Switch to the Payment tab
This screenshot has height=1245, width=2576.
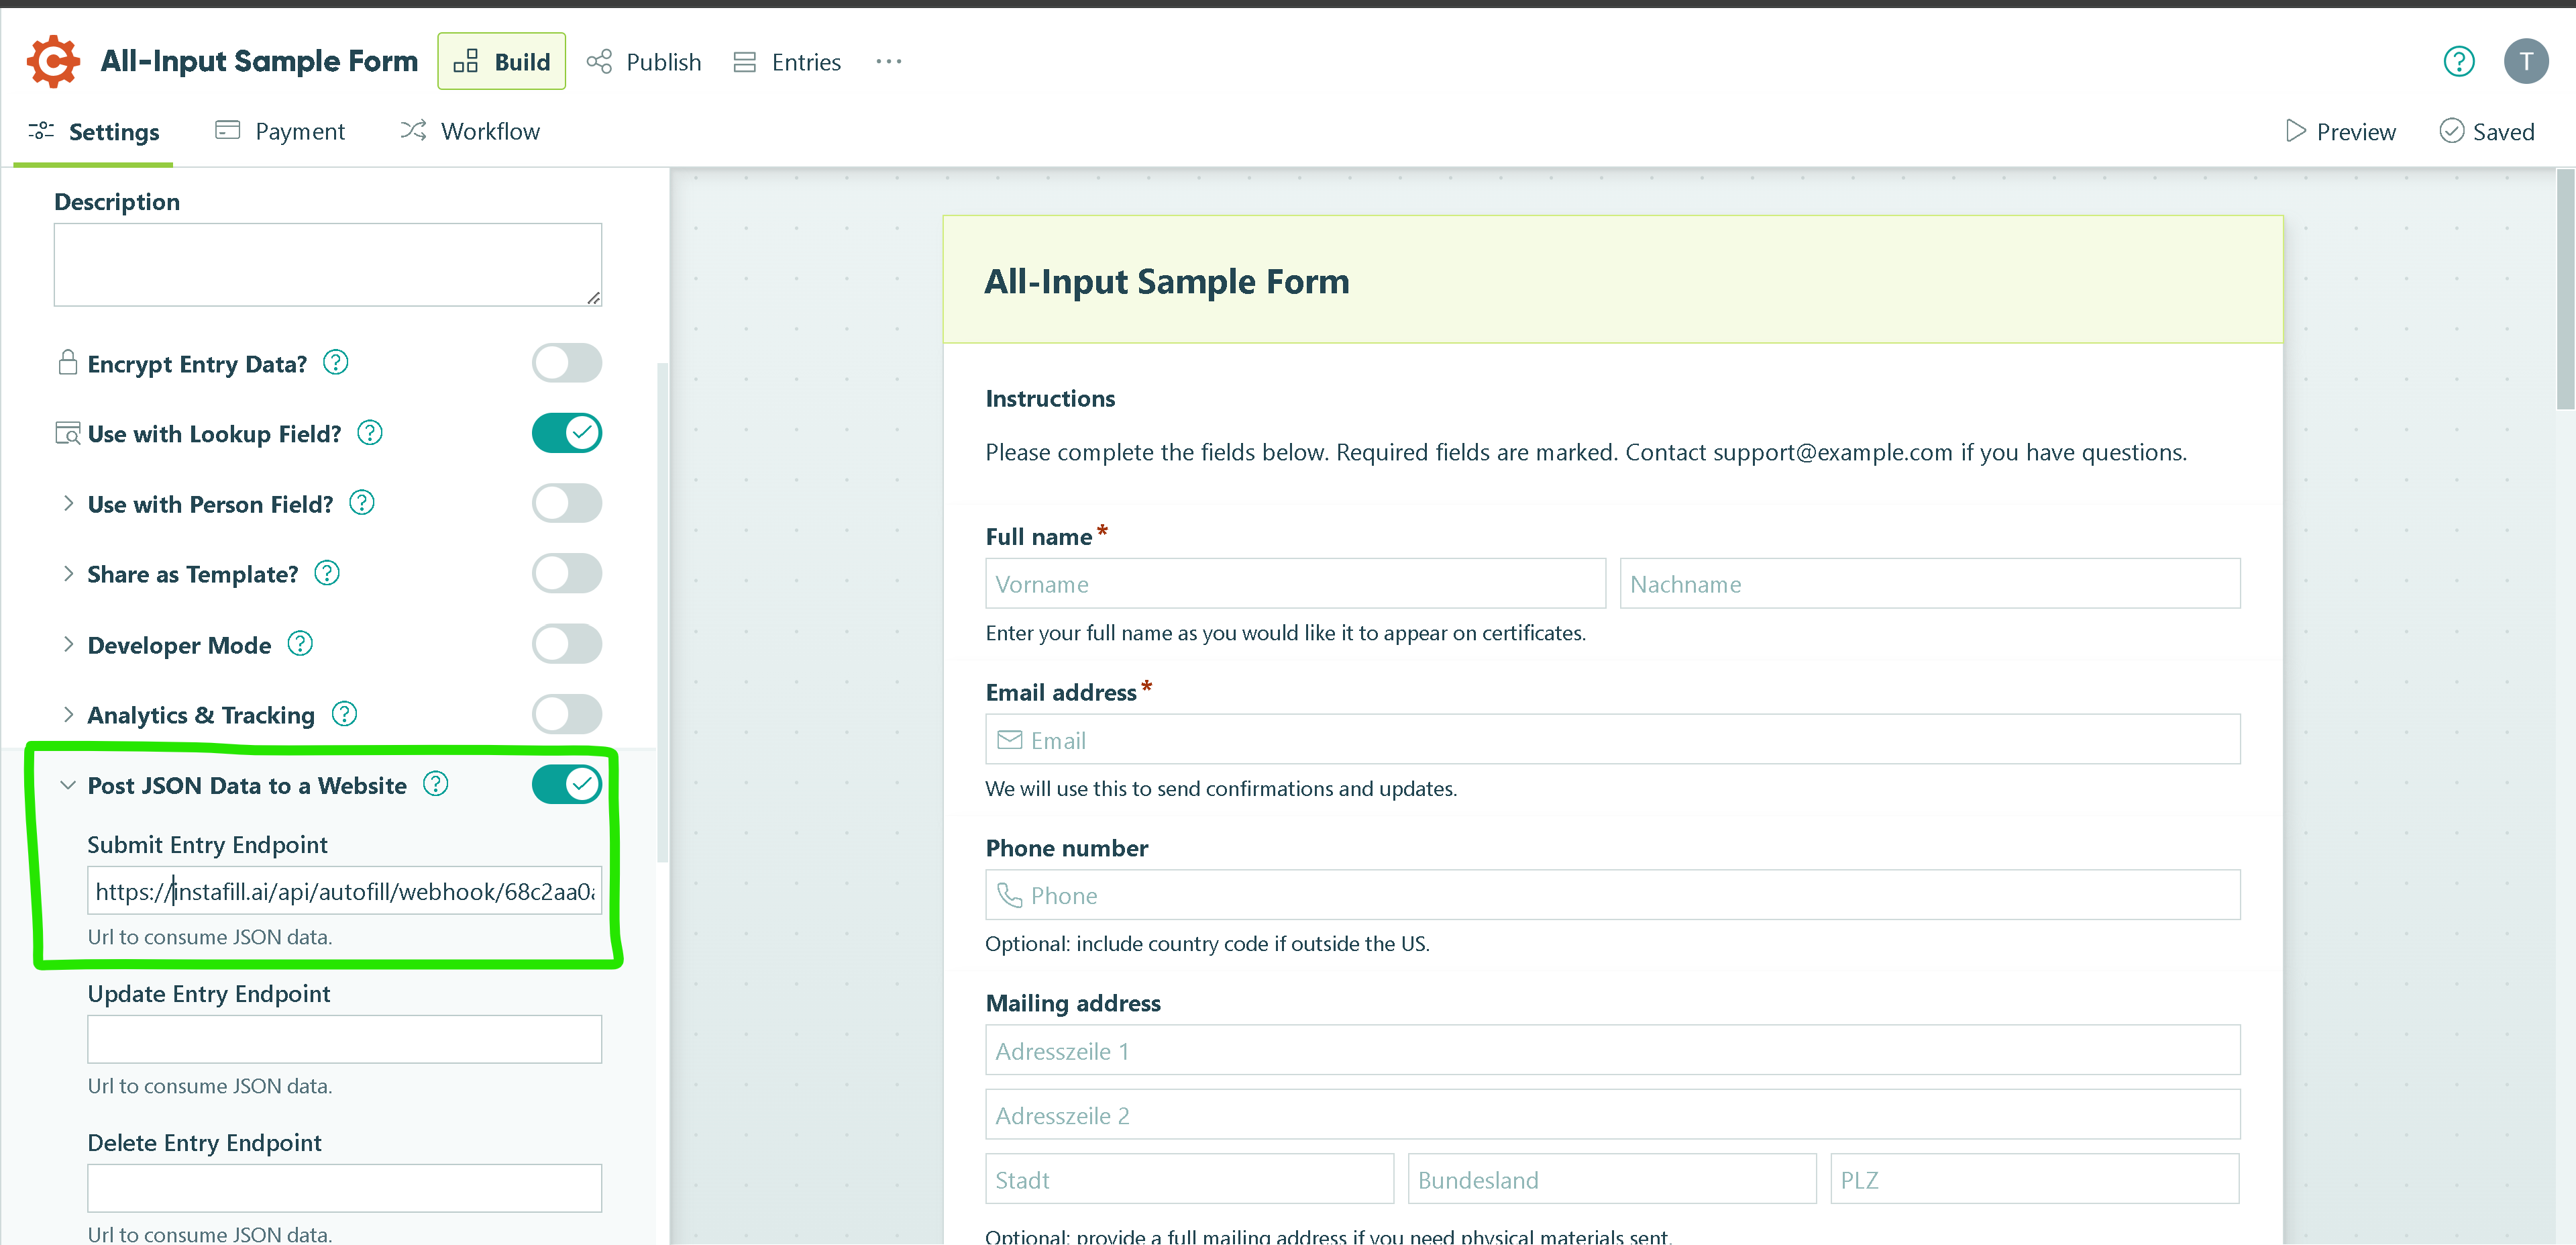tap(280, 132)
